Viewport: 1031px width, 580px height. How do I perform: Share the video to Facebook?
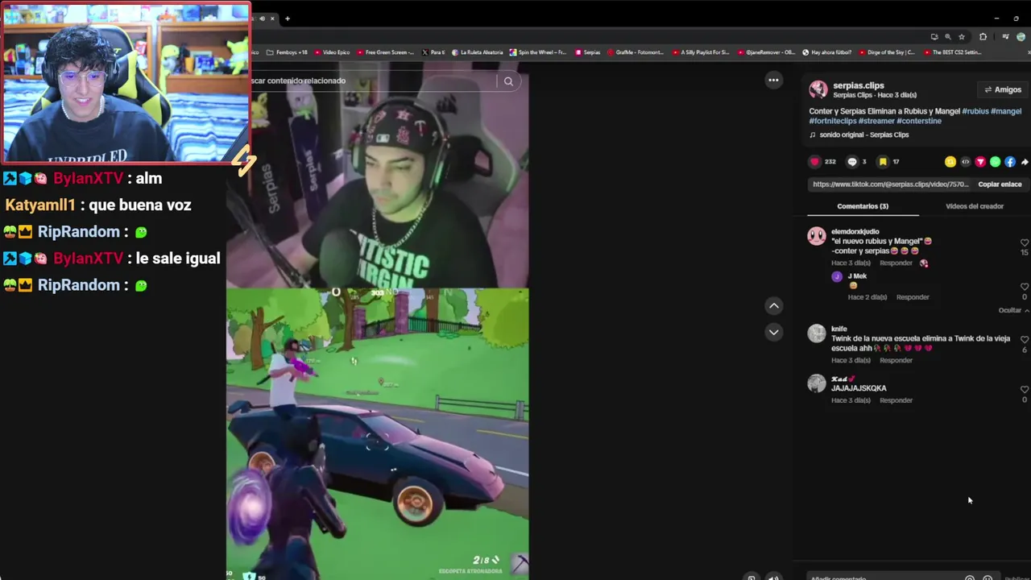pos(1010,162)
